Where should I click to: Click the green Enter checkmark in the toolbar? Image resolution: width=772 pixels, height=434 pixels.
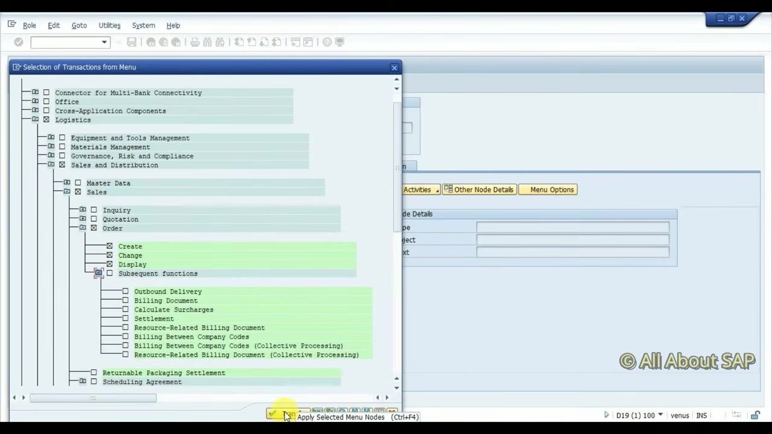point(19,42)
